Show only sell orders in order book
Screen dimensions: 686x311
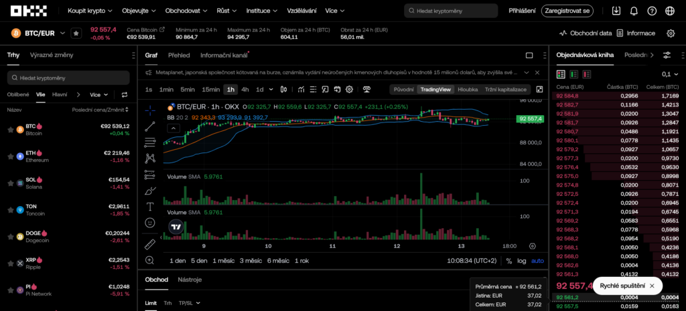pyautogui.click(x=586, y=74)
